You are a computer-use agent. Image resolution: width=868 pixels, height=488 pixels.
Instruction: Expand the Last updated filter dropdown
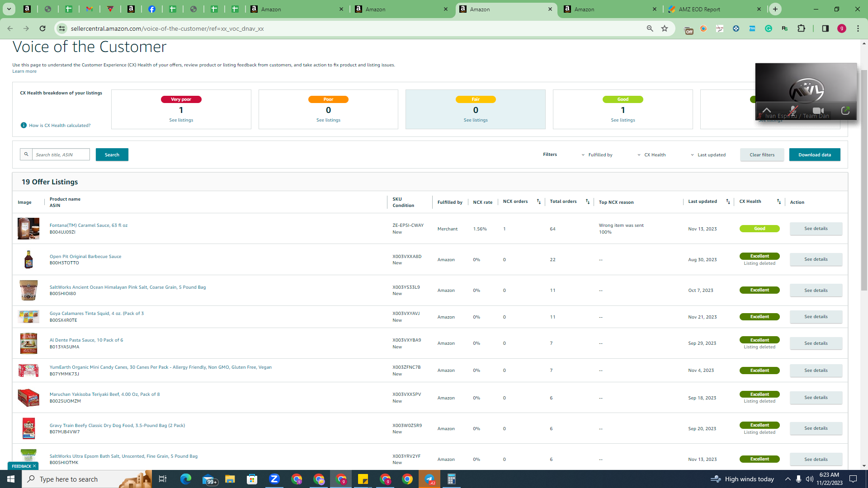click(x=708, y=155)
